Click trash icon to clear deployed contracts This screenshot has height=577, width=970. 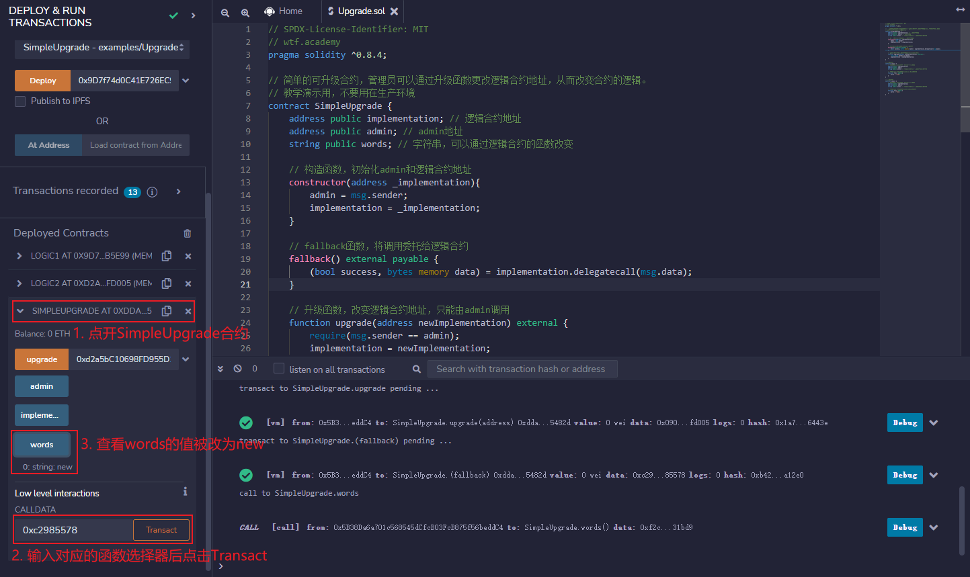pos(188,233)
